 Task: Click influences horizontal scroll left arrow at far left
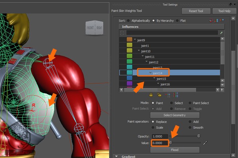click(x=121, y=90)
